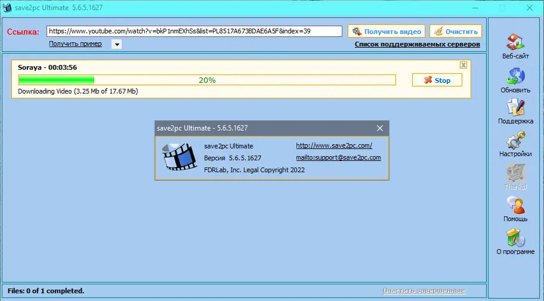Close the main save2pc window

click(530, 8)
